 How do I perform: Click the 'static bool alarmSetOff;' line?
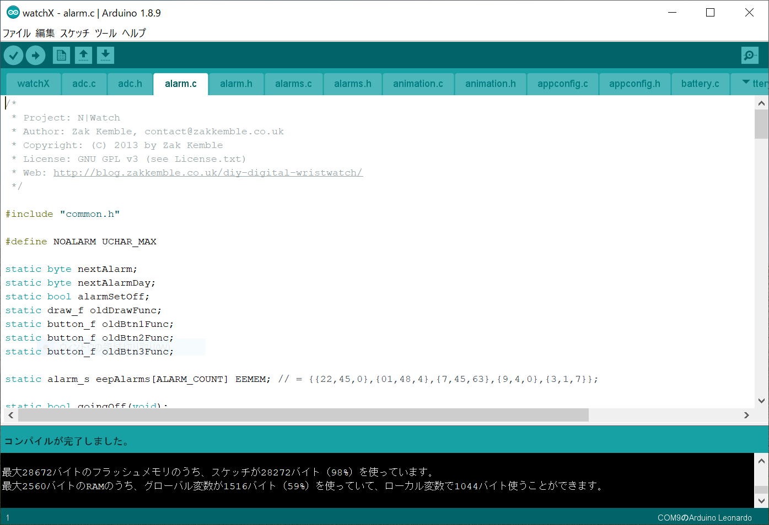(x=77, y=297)
